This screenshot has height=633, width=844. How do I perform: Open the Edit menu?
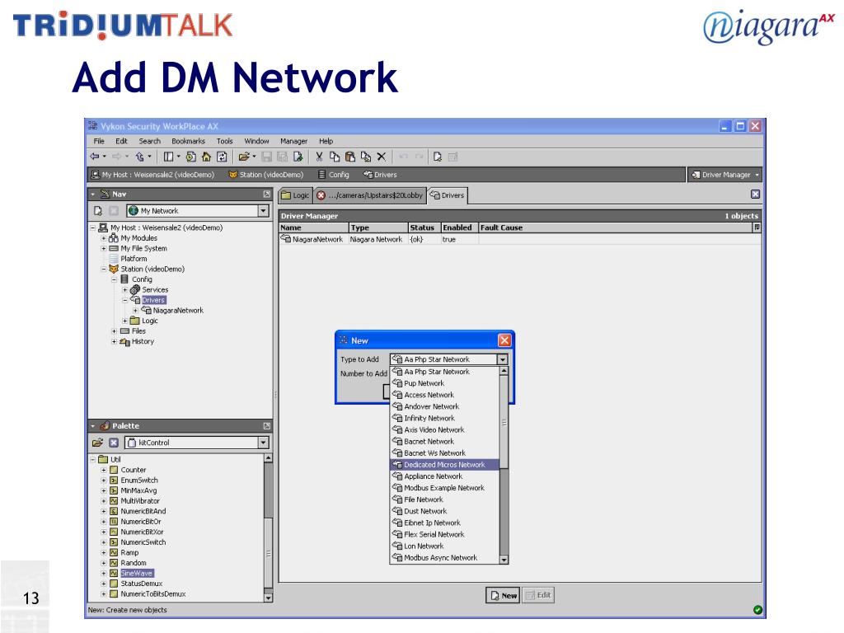pyautogui.click(x=122, y=141)
